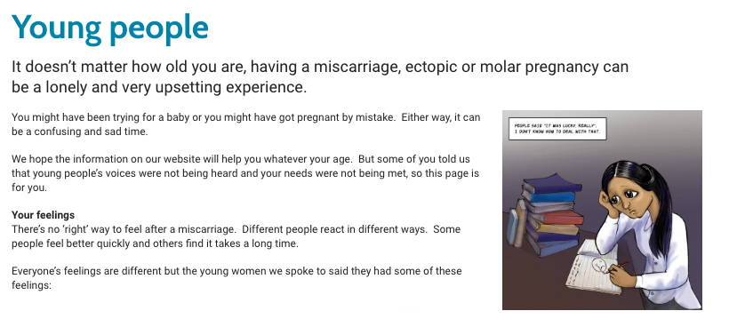Select the stack of books in the illustration
The width and height of the screenshot is (729, 327).
tap(545, 215)
